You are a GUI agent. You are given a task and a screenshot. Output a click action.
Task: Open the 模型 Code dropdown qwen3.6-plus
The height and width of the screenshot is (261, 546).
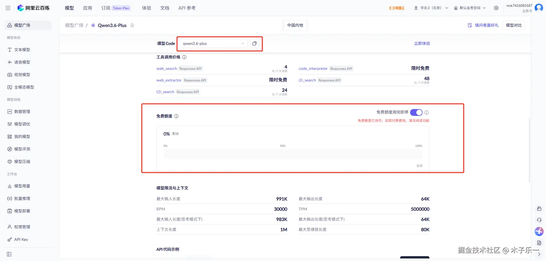(214, 43)
